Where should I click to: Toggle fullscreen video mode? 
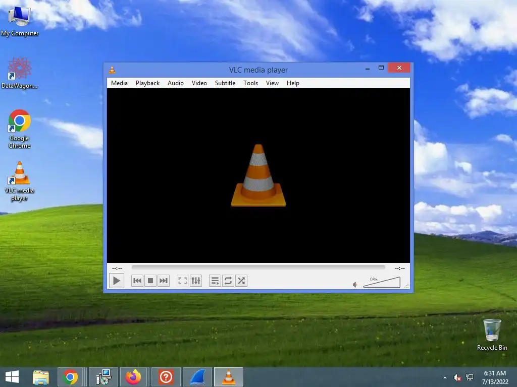pos(182,281)
